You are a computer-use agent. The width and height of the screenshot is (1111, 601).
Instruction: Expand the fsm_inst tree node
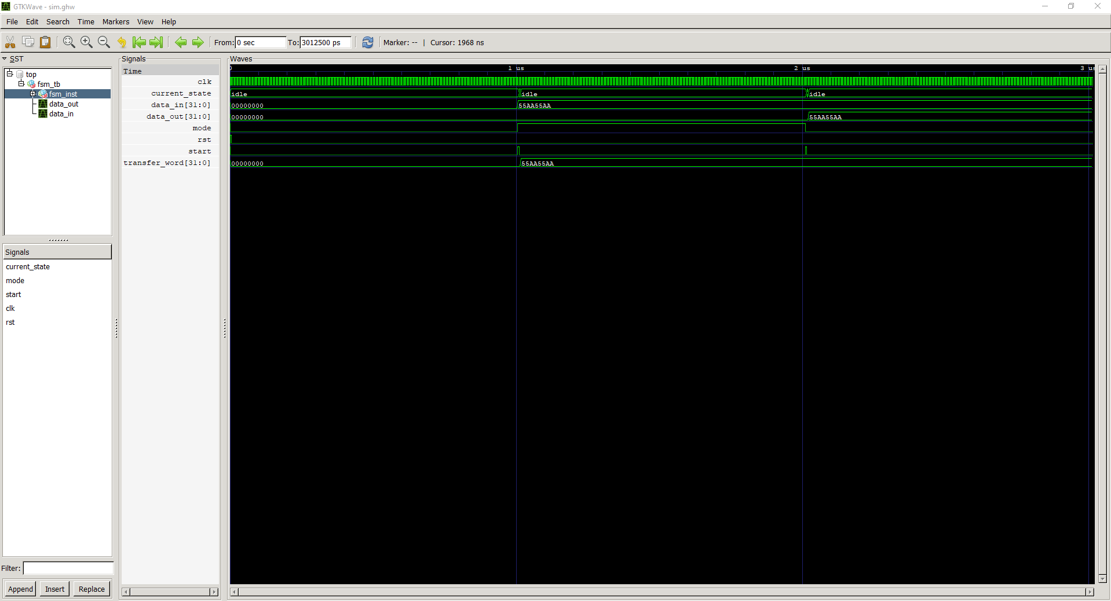click(33, 93)
